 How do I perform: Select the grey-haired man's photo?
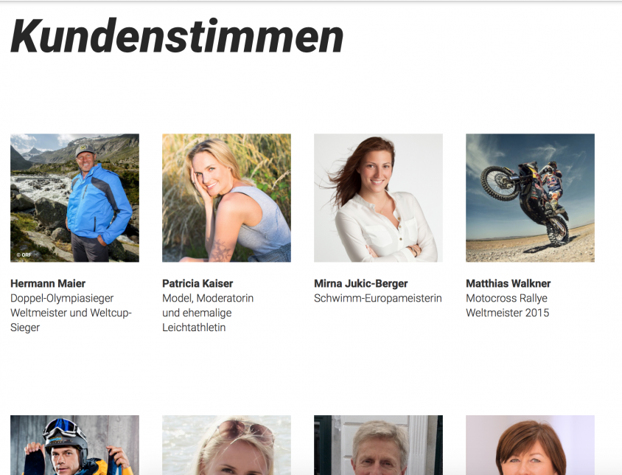pyautogui.click(x=379, y=445)
